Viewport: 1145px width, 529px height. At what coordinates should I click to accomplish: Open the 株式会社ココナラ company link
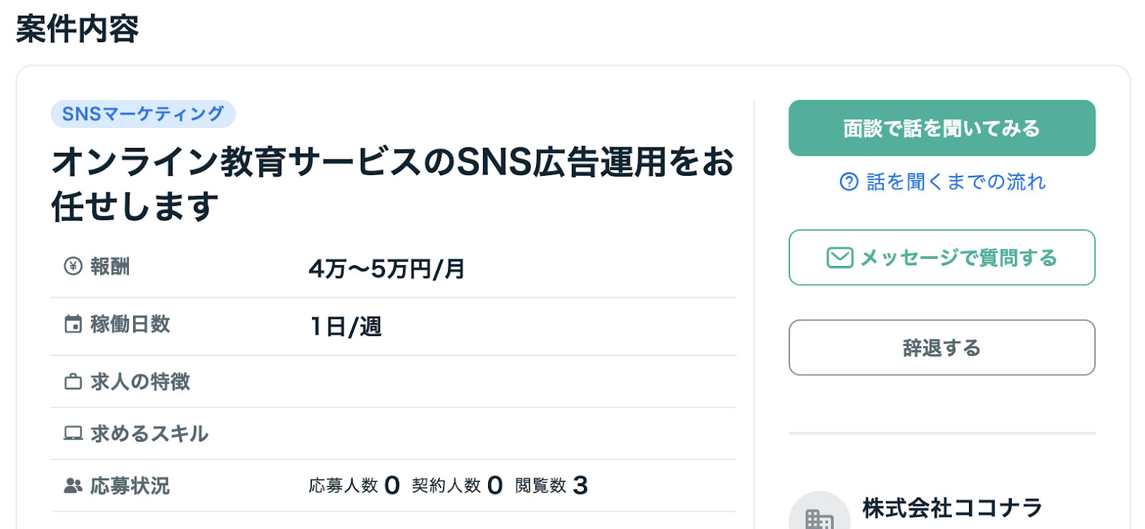pos(952,508)
